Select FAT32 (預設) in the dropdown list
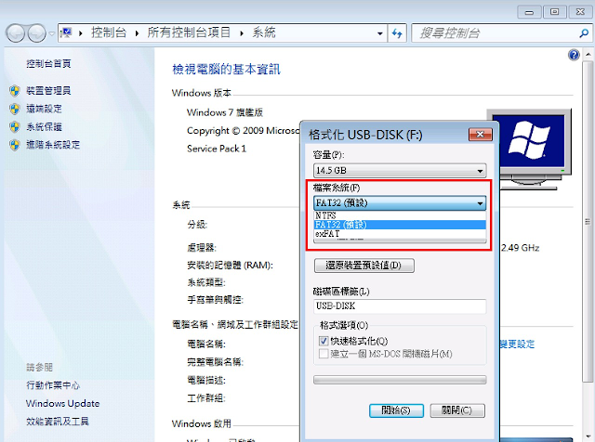 [x=400, y=225]
